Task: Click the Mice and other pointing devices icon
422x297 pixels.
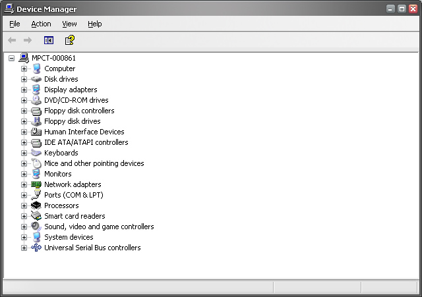Action: point(36,163)
